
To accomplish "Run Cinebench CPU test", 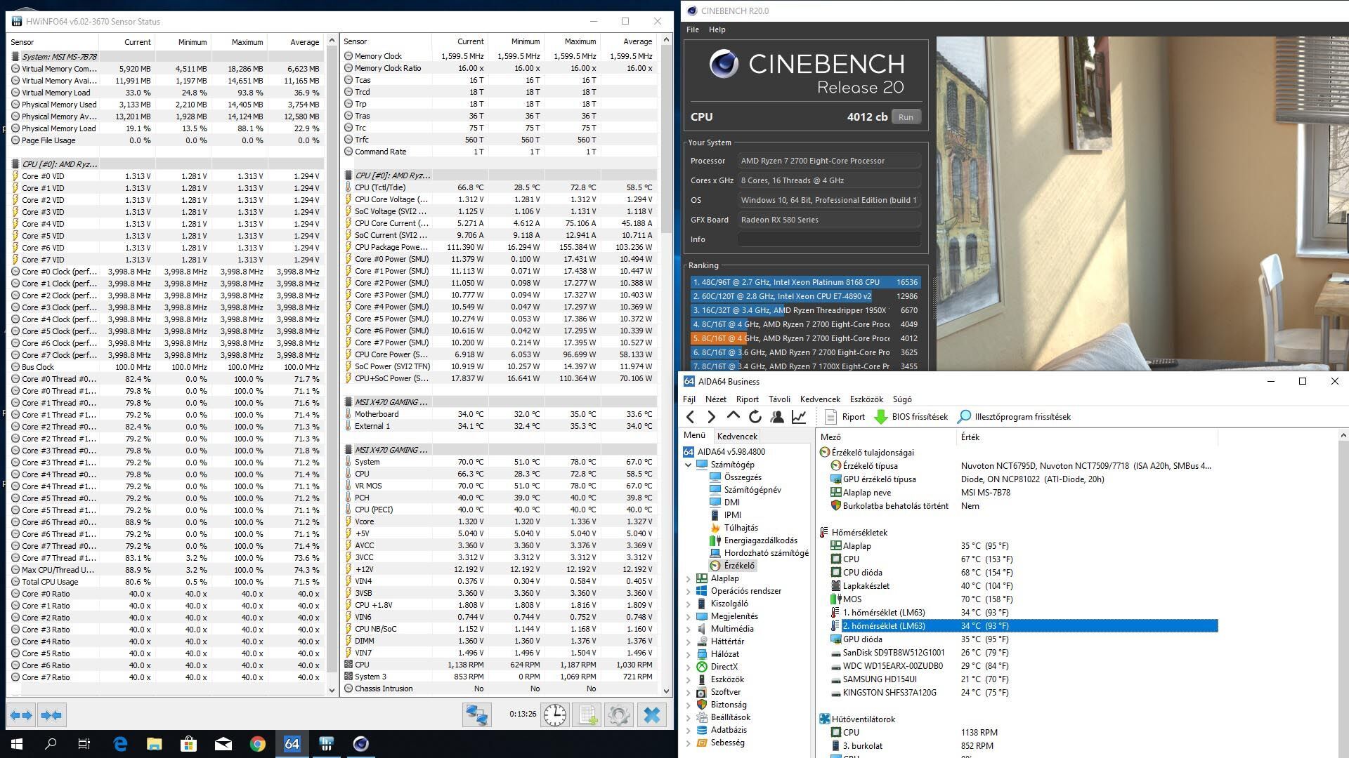I will (x=906, y=117).
